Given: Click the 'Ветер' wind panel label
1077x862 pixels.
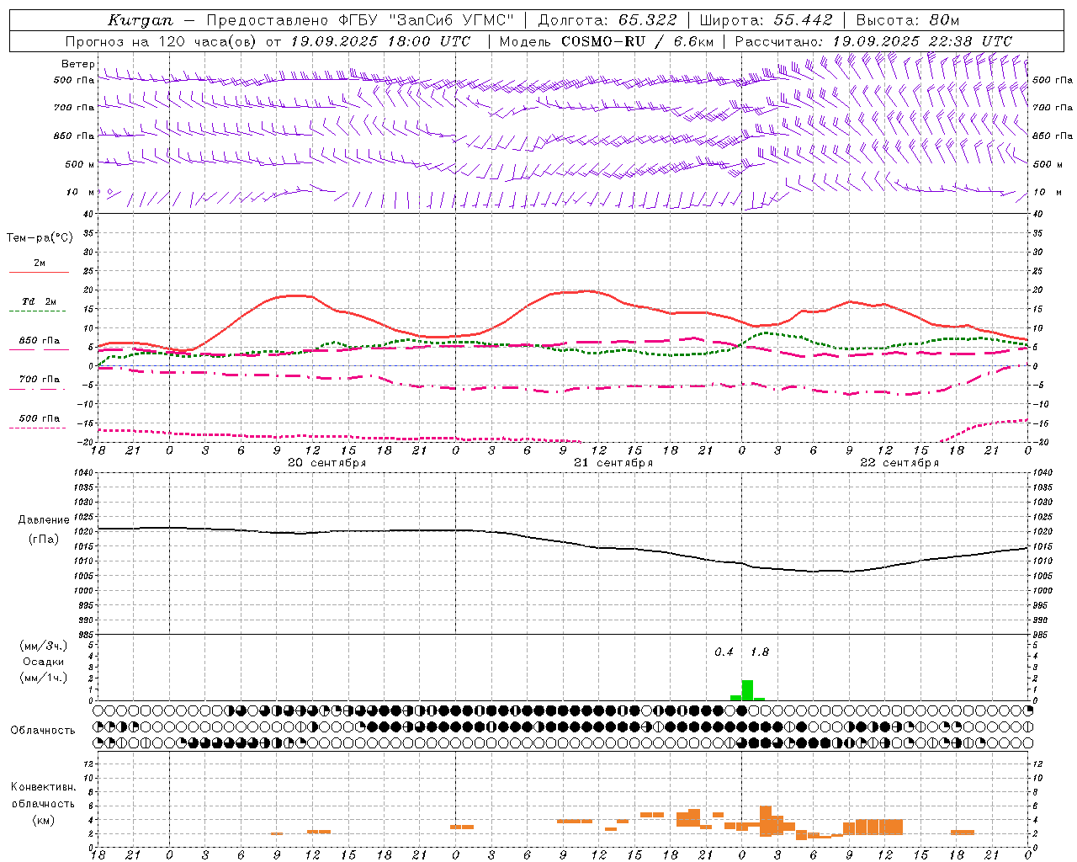Looking at the screenshot, I should pos(77,64).
